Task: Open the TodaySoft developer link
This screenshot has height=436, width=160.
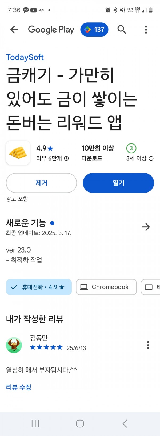Action: pyautogui.click(x=25, y=57)
